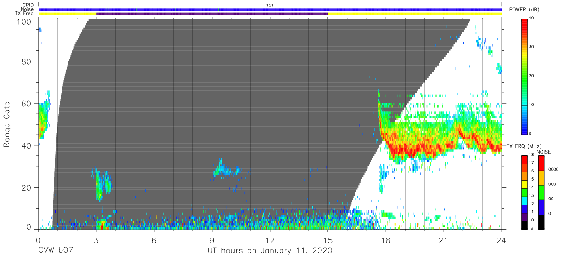The height and width of the screenshot is (260, 564).
Task: Click the TX FRQ (MHz) color scale
Action: (525, 192)
